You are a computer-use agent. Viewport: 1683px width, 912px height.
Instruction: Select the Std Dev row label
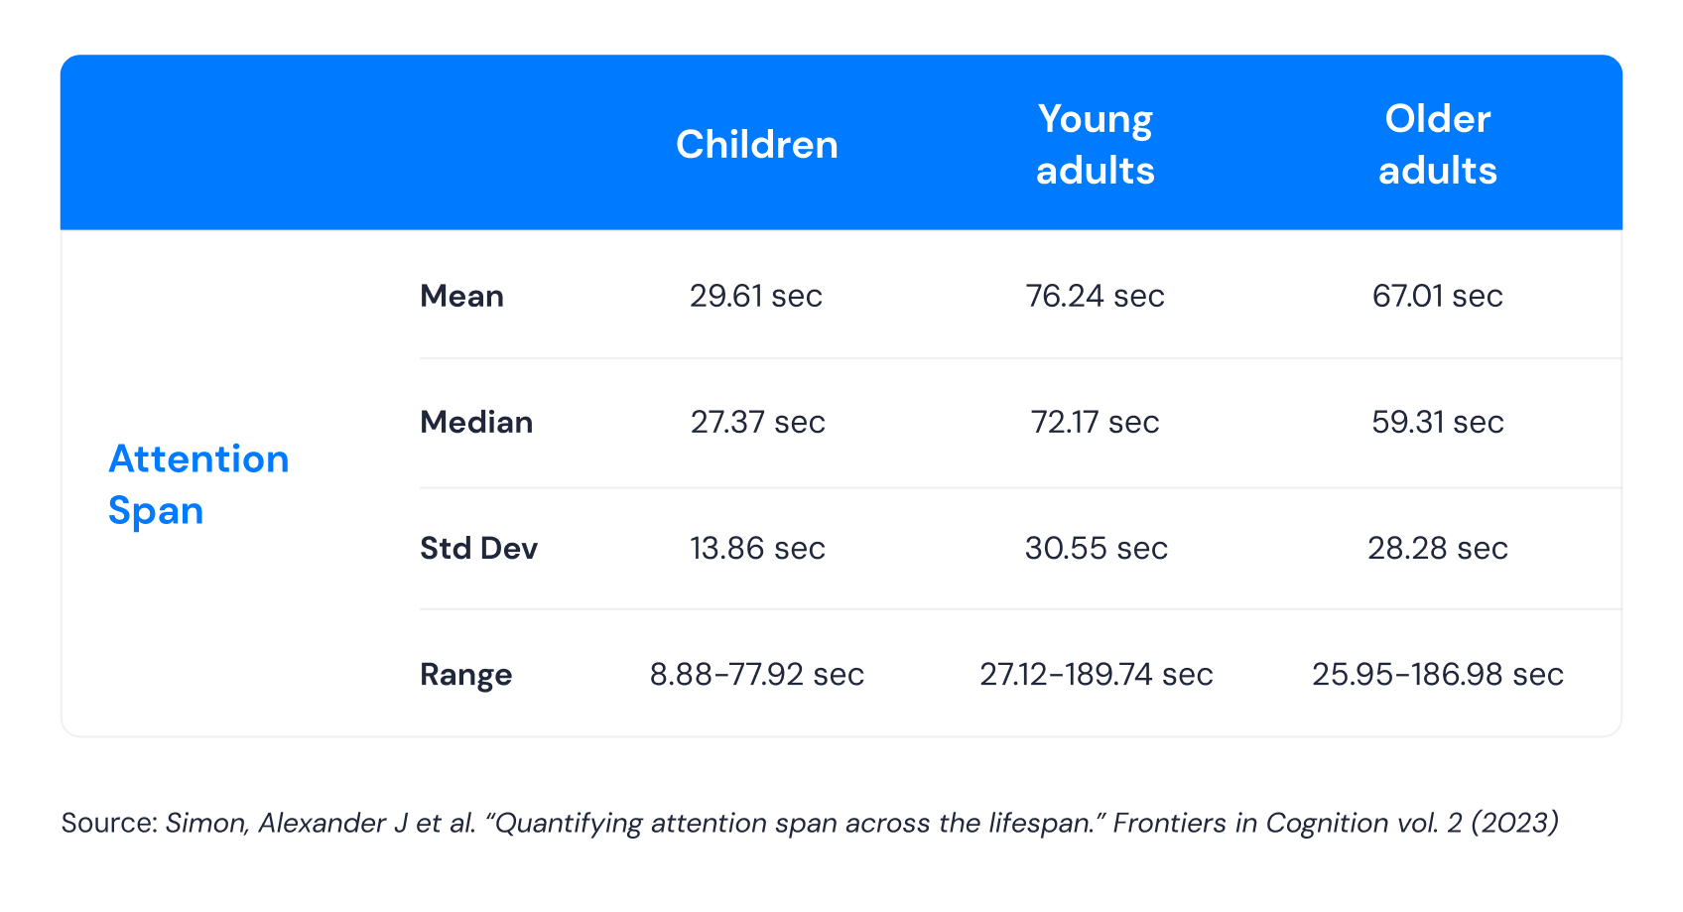point(478,548)
